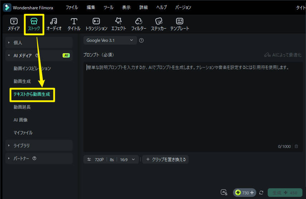Collapse the AI メディア section
This screenshot has width=306, height=199.
[39, 55]
